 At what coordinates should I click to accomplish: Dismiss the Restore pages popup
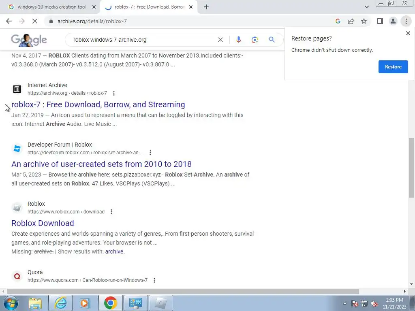click(x=408, y=33)
